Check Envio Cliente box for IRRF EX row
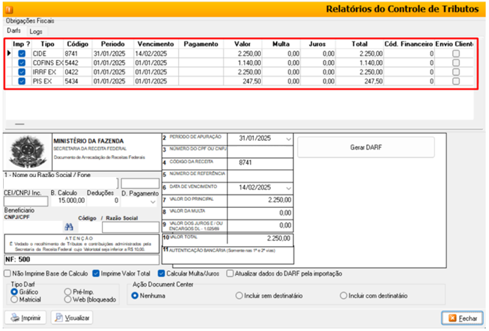489x331 pixels. [456, 72]
